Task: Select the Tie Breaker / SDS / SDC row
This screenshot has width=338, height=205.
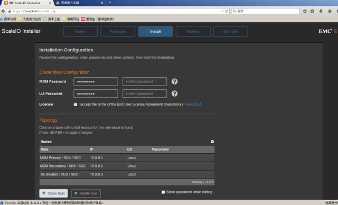Action: point(127,174)
